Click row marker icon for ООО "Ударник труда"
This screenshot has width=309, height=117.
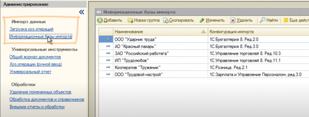point(108,39)
